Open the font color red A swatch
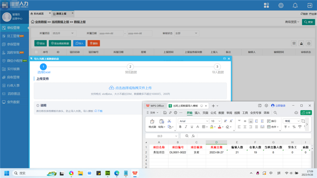This screenshot has height=178, width=317. coord(220,127)
